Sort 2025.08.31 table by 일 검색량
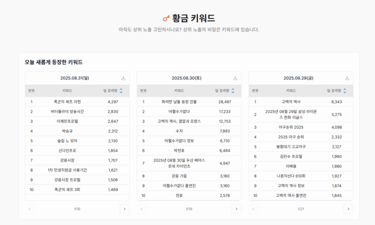The height and width of the screenshot is (225, 375). 121,91
